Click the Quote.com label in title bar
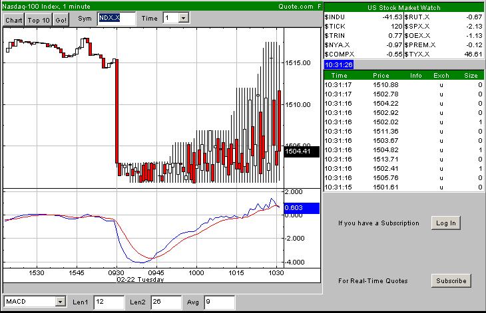This screenshot has width=486, height=313. pyautogui.click(x=296, y=6)
